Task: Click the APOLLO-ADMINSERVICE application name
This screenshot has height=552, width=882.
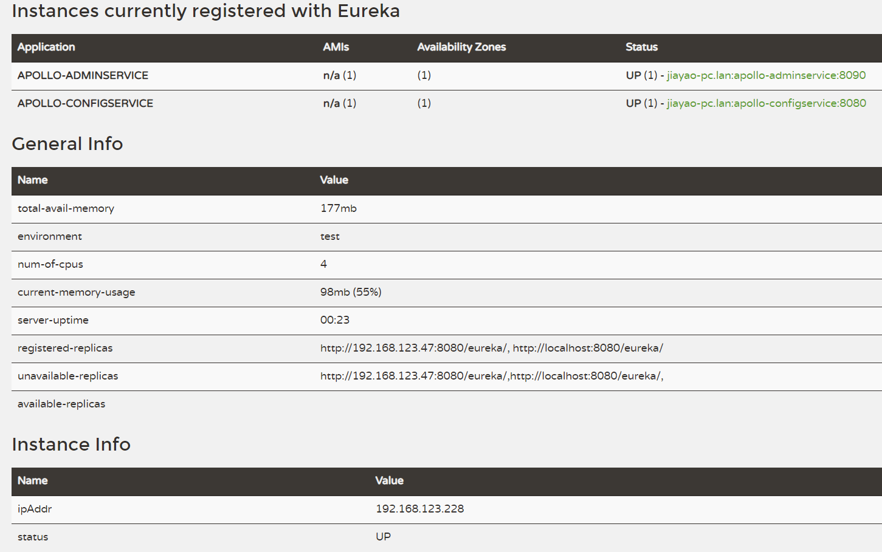Action: [x=83, y=75]
